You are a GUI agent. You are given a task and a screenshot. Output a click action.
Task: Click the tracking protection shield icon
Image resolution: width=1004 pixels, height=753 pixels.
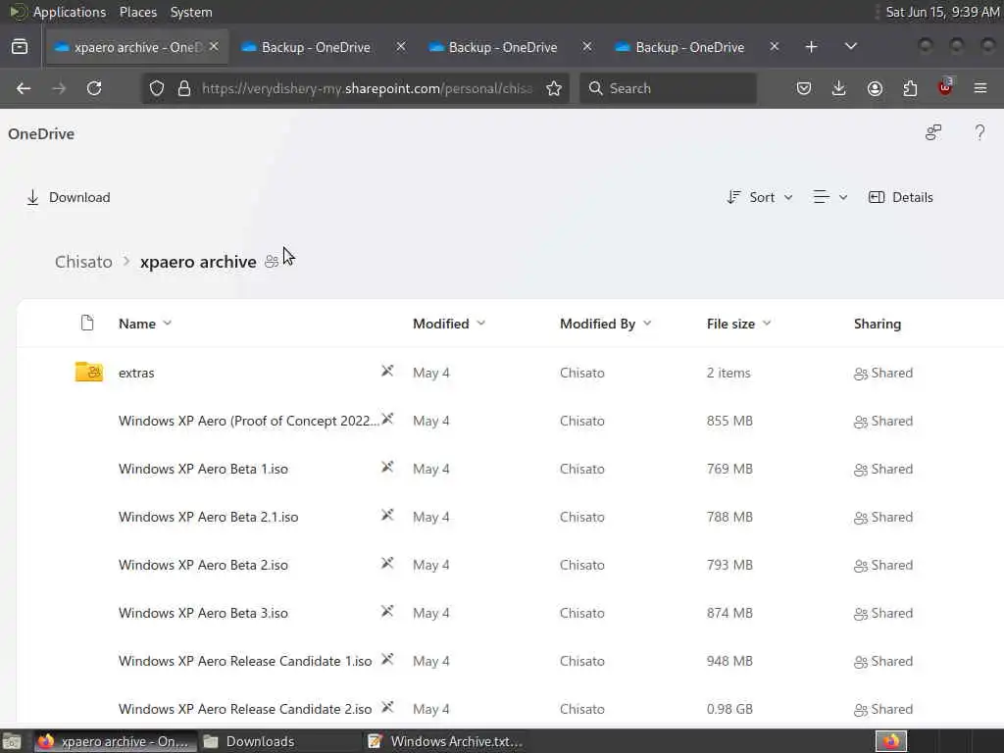pos(157,88)
